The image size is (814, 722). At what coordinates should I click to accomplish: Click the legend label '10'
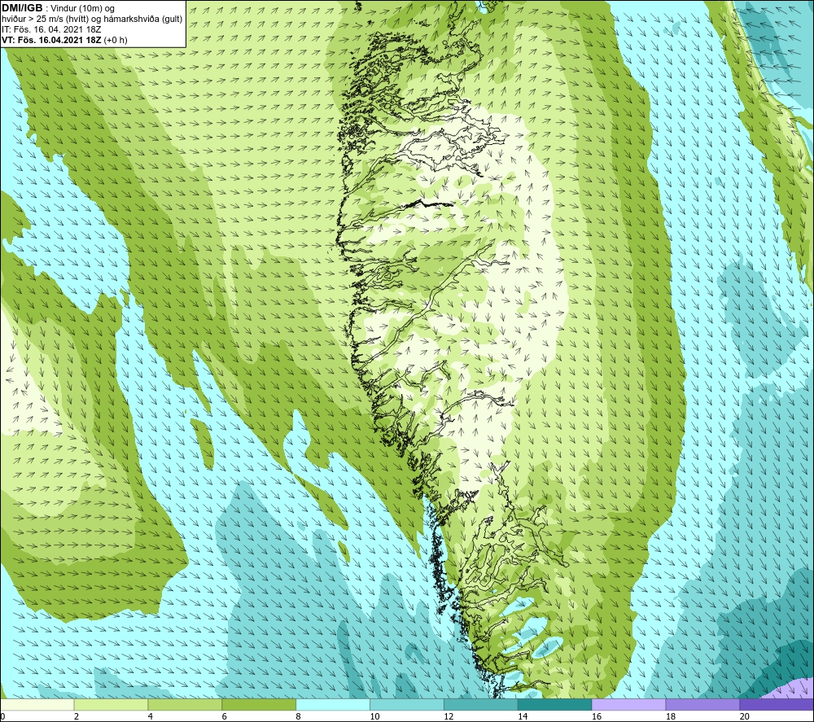[x=374, y=717]
